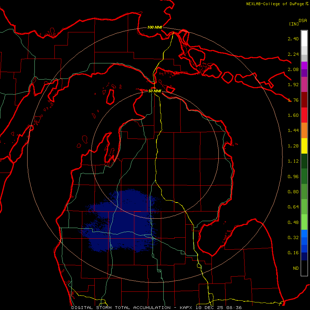Pick the bright purple legend swatch
The height and width of the screenshot is (310, 310).
[304, 65]
